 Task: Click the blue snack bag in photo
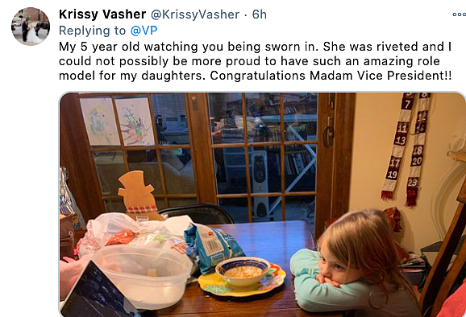point(211,247)
